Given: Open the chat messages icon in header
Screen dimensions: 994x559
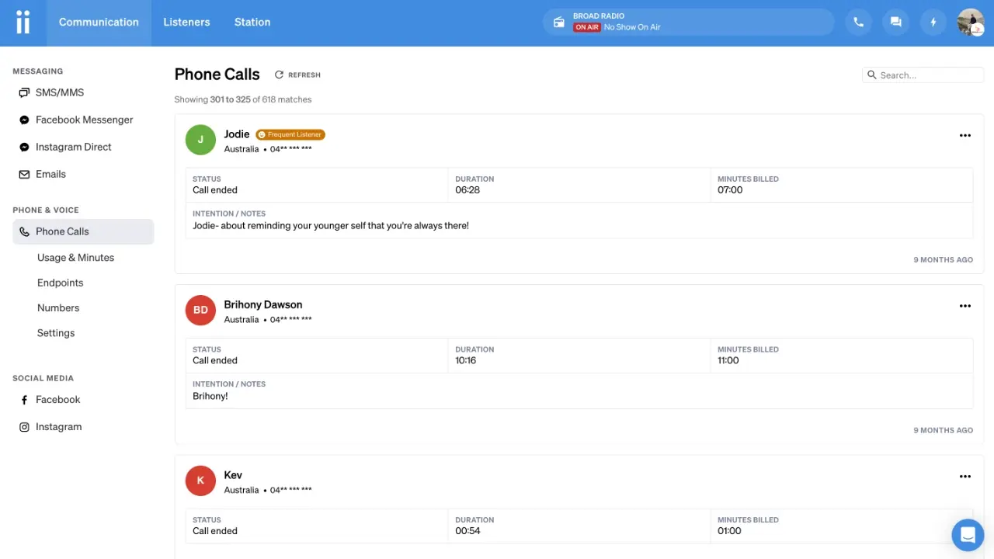Looking at the screenshot, I should (895, 23).
